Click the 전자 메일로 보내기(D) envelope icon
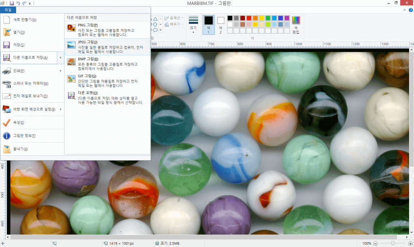This screenshot has width=414, height=247. point(6,96)
